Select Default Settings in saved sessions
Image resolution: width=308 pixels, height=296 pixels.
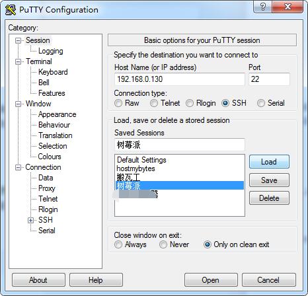click(x=179, y=160)
